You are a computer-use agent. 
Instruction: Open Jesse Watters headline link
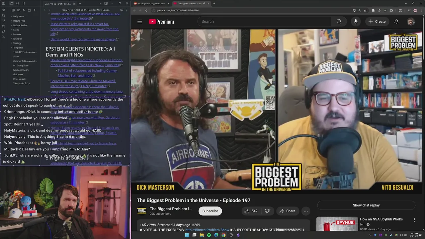pos(84,29)
